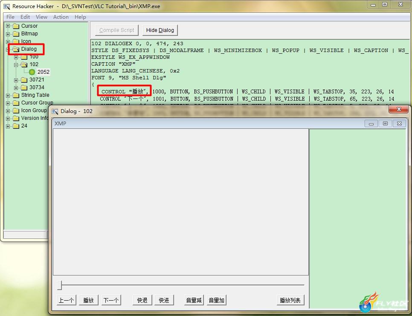Expand the 100 dialog node

pyautogui.click(x=16, y=57)
